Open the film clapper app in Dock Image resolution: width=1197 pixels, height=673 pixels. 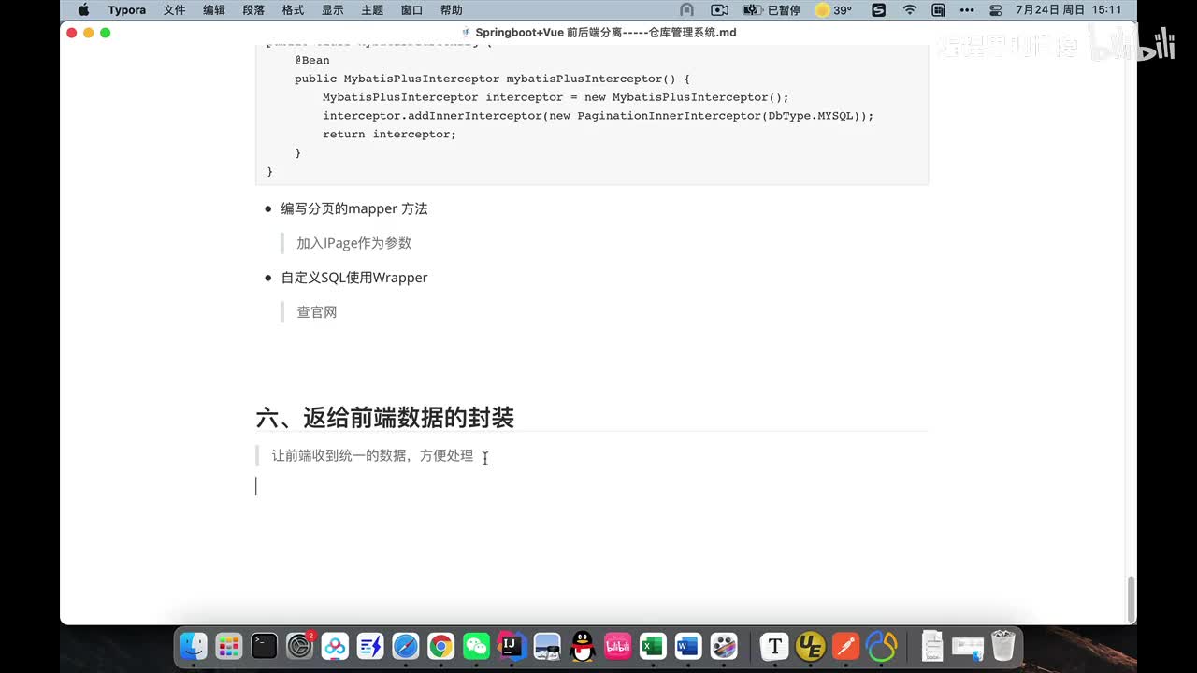[x=724, y=646]
